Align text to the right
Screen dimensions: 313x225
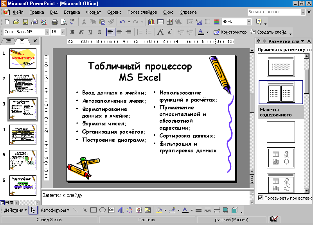[x=128, y=32]
